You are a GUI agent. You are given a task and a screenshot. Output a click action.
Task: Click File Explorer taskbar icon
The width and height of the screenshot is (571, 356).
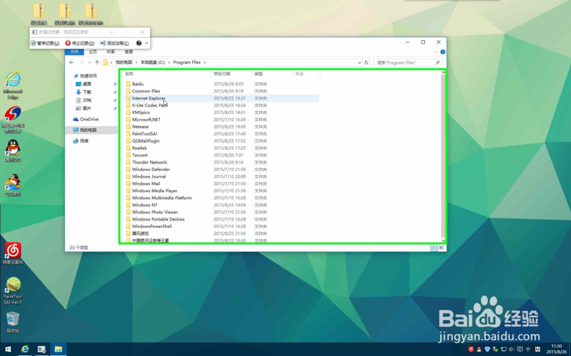coord(58,350)
